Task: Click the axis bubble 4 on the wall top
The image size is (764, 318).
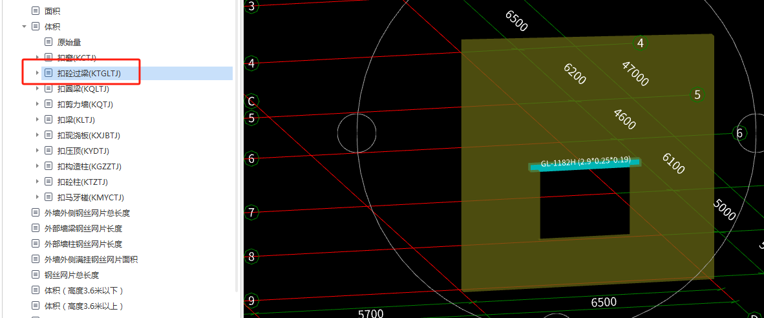Action: pos(641,43)
